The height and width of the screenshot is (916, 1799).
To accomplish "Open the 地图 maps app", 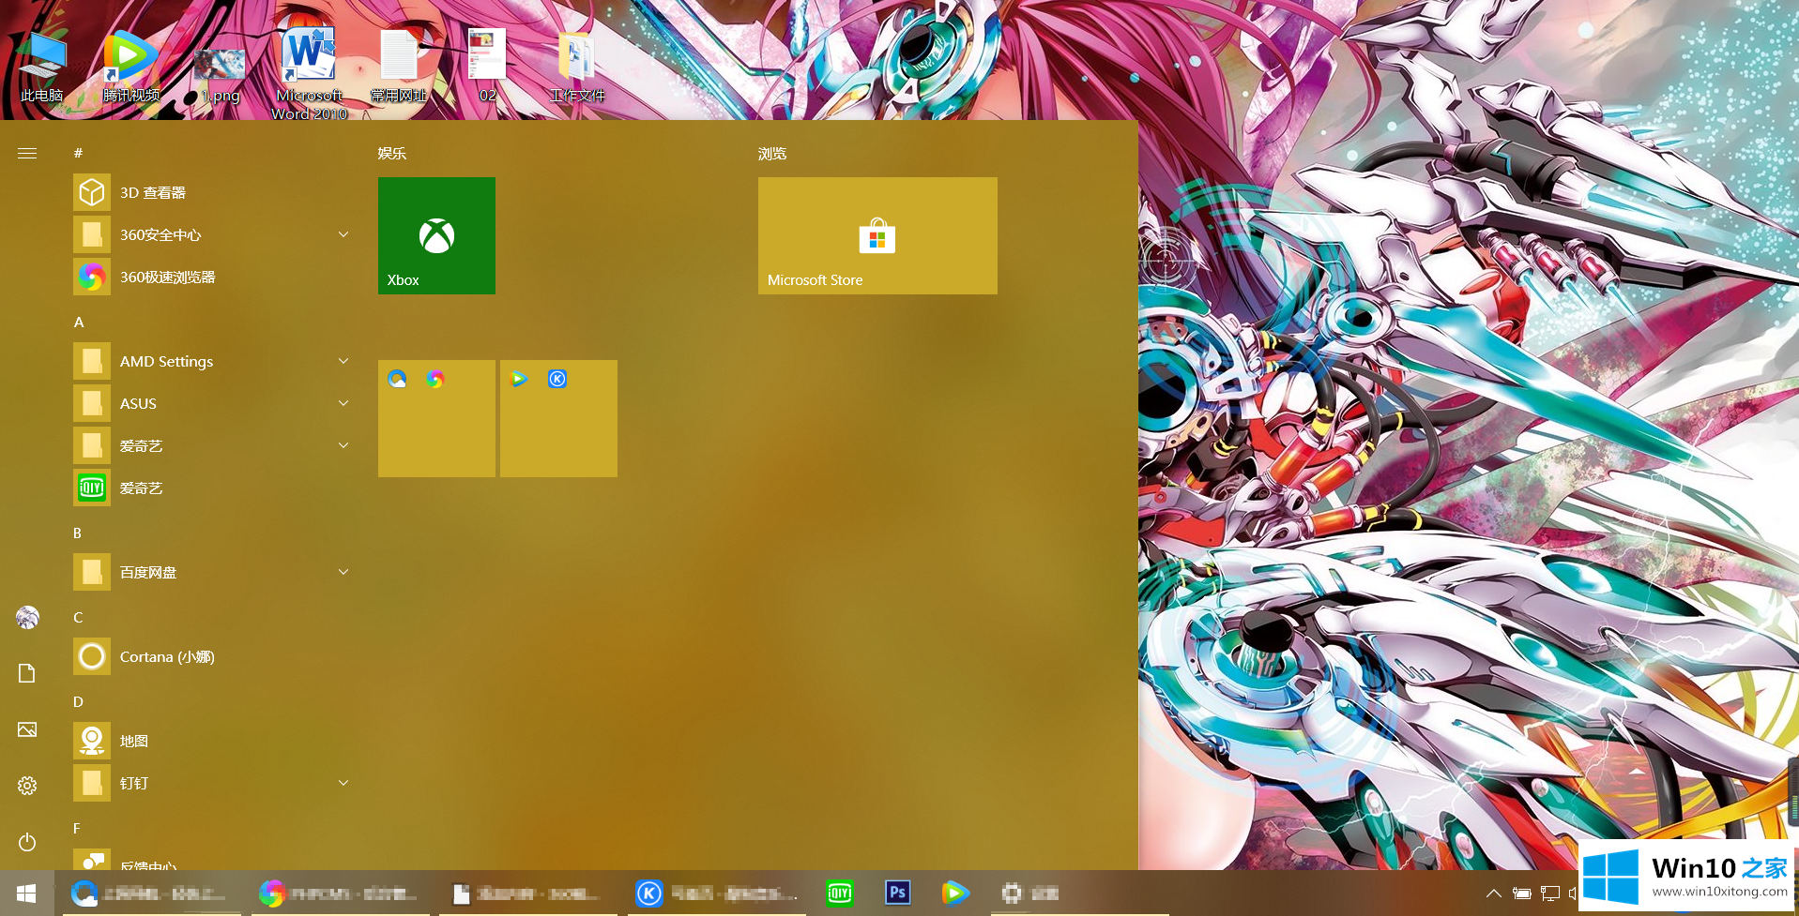I will pos(211,741).
